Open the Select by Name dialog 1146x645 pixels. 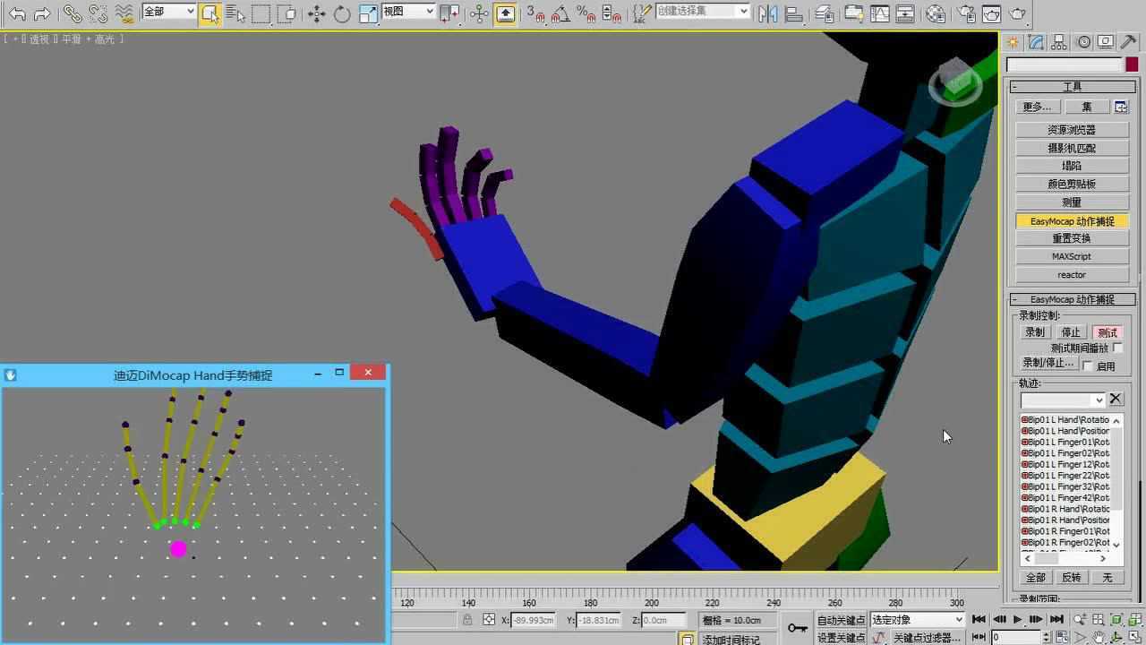pos(235,13)
